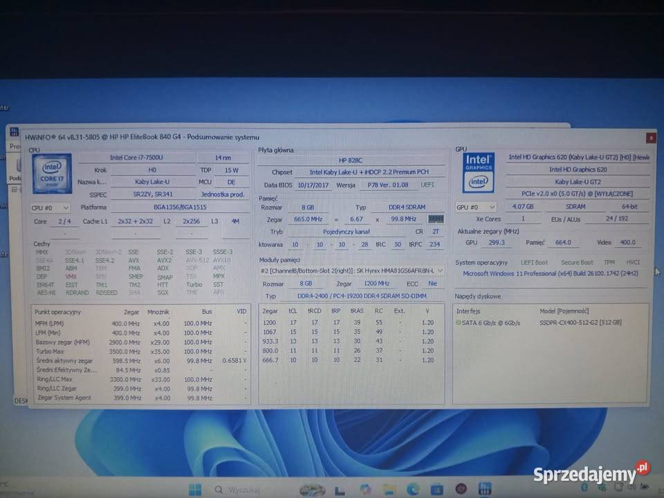The height and width of the screenshot is (498, 664).
Task: Close the HWiNFO summary window
Action: (651, 138)
